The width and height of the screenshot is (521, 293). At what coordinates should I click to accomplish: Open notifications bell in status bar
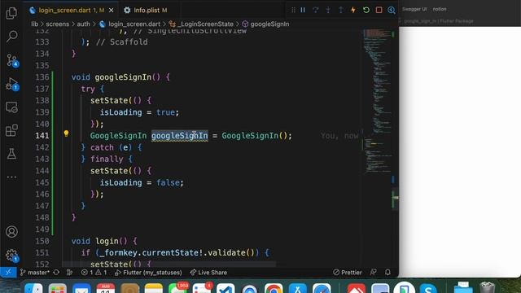tap(387, 273)
